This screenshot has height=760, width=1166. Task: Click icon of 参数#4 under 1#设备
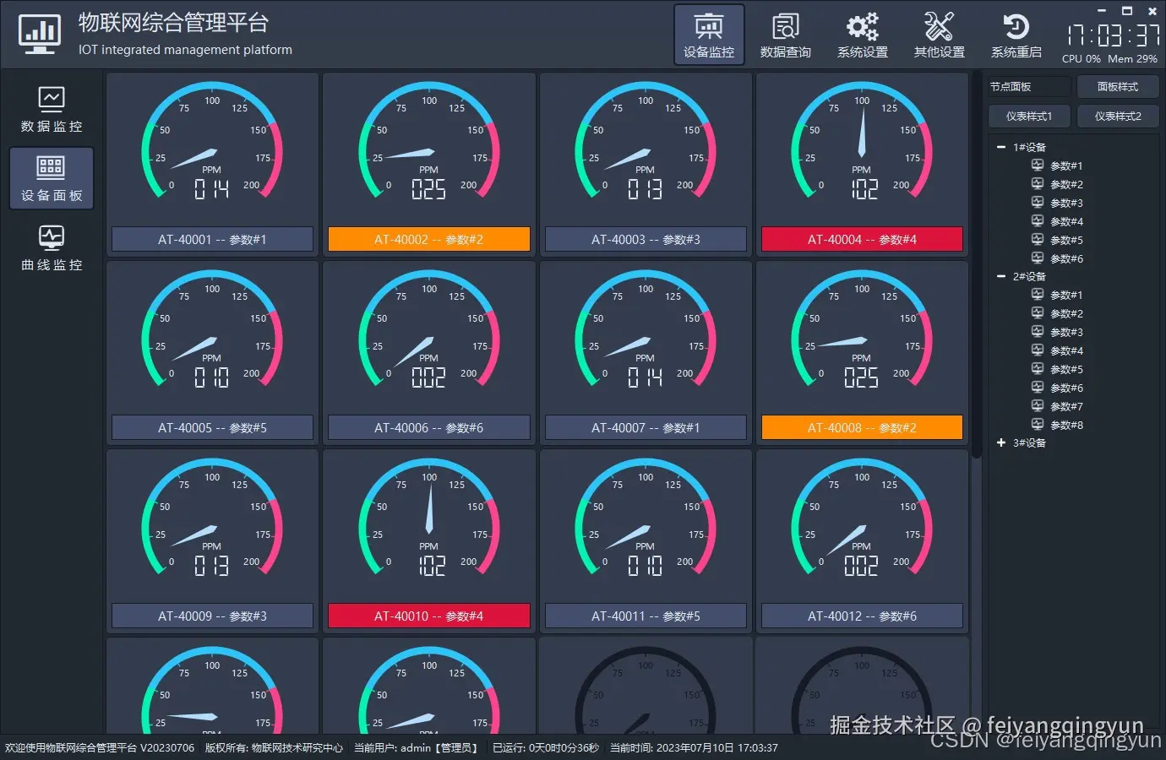(x=1038, y=221)
